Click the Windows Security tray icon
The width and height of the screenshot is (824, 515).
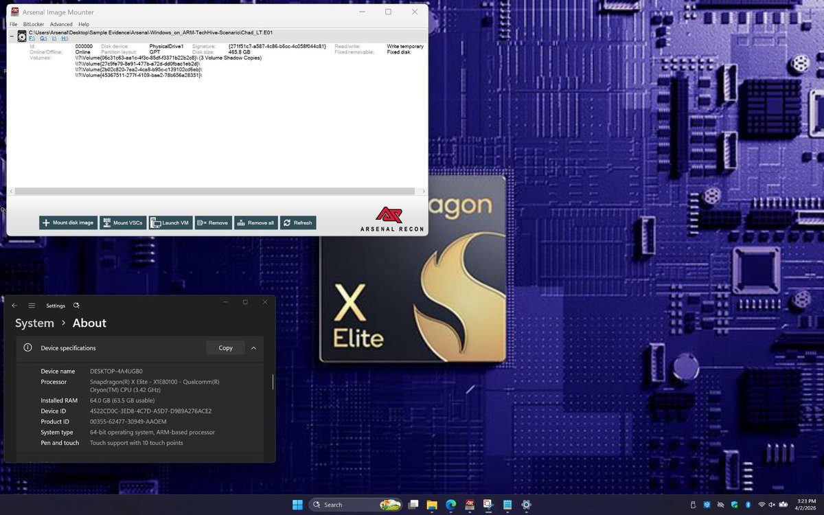(x=734, y=505)
